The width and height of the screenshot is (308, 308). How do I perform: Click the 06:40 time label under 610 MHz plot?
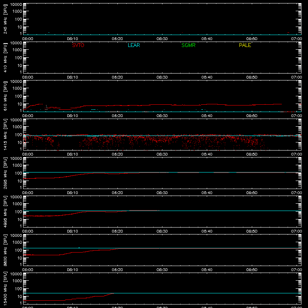(207, 116)
